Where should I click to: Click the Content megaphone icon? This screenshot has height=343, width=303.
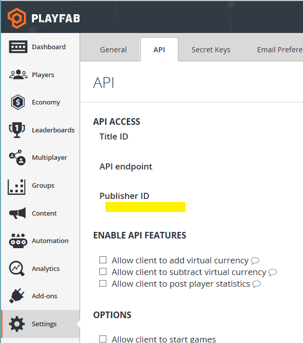tap(17, 213)
